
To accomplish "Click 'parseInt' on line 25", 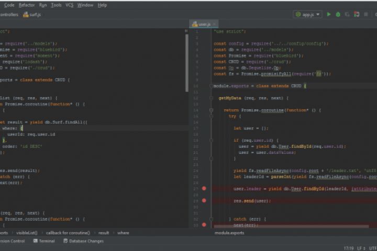I will [x=281, y=177].
